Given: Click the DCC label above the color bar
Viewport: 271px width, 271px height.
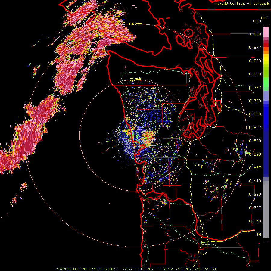Looking at the screenshot, I should (x=264, y=18).
